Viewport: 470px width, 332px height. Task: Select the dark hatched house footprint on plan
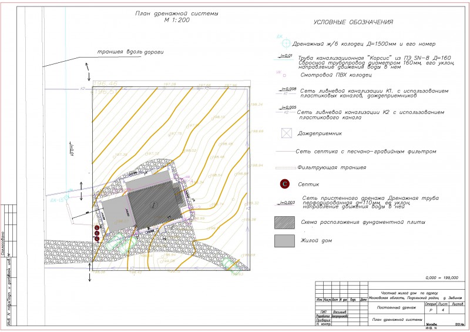(155, 204)
